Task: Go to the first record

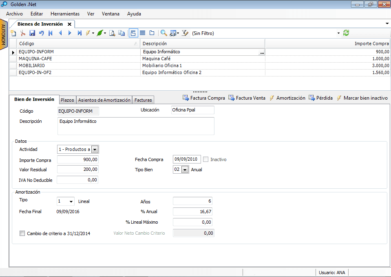Action: (51, 33)
